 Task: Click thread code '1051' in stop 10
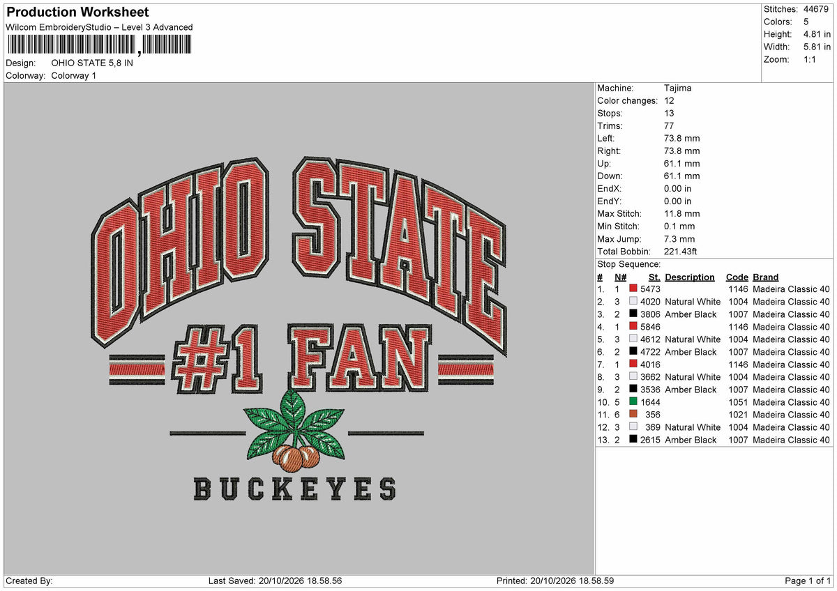(x=738, y=402)
